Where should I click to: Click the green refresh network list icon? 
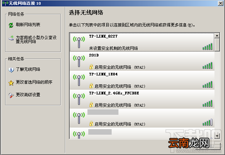[11, 25]
